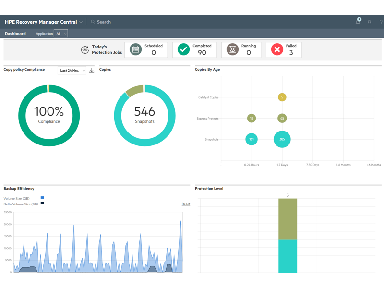Click the 24-hour Today's Protection Jobs icon
Image resolution: width=384 pixels, height=288 pixels.
[x=85, y=49]
